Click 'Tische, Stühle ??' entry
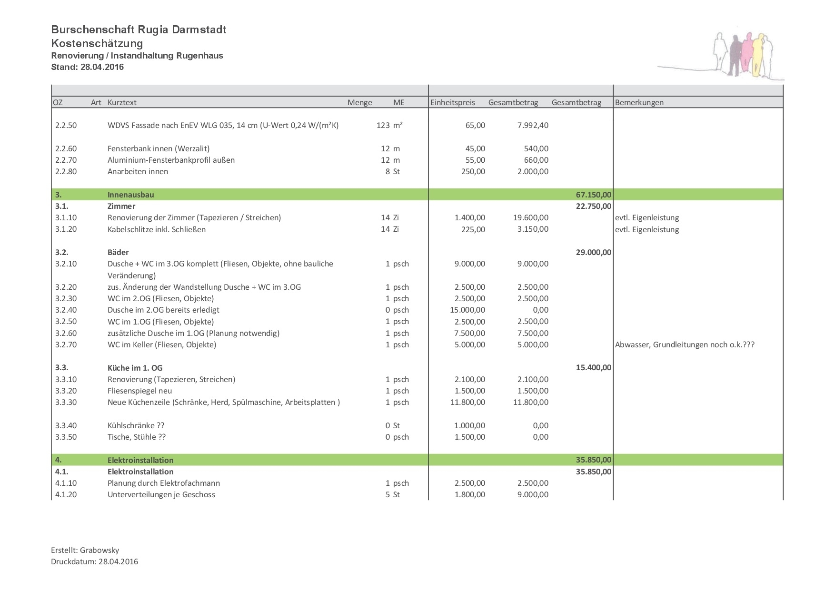Viewport: 835px width, 590px height. tap(137, 437)
